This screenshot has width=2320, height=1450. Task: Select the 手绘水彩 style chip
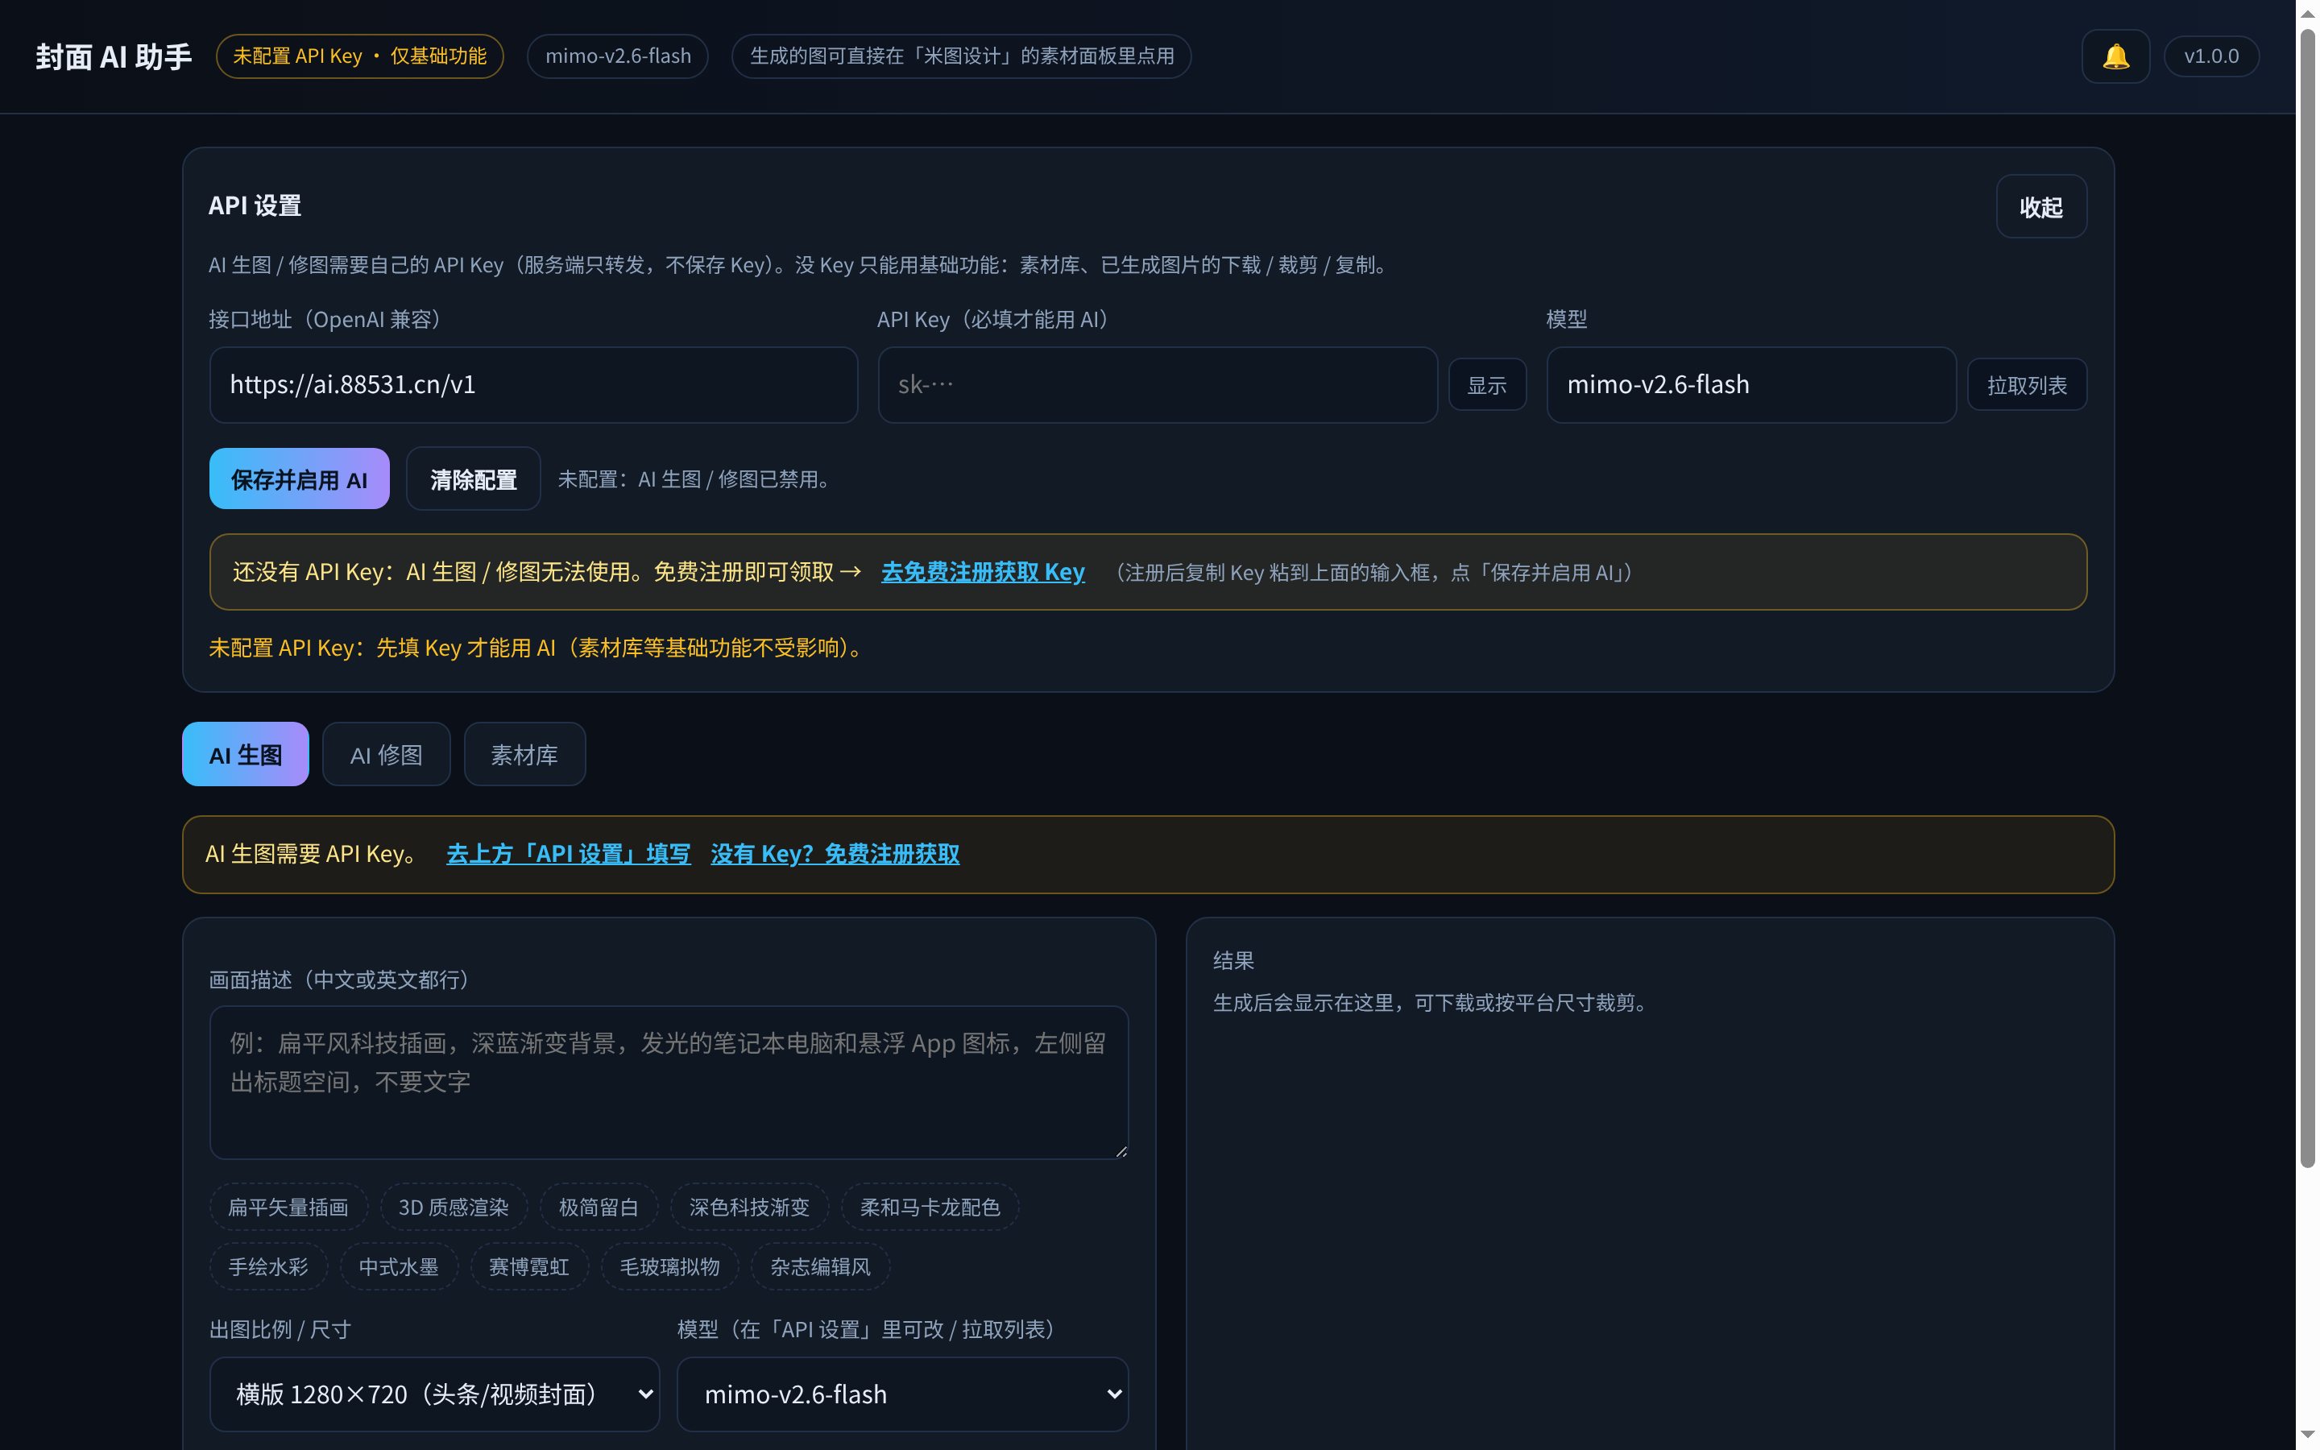coord(268,1267)
